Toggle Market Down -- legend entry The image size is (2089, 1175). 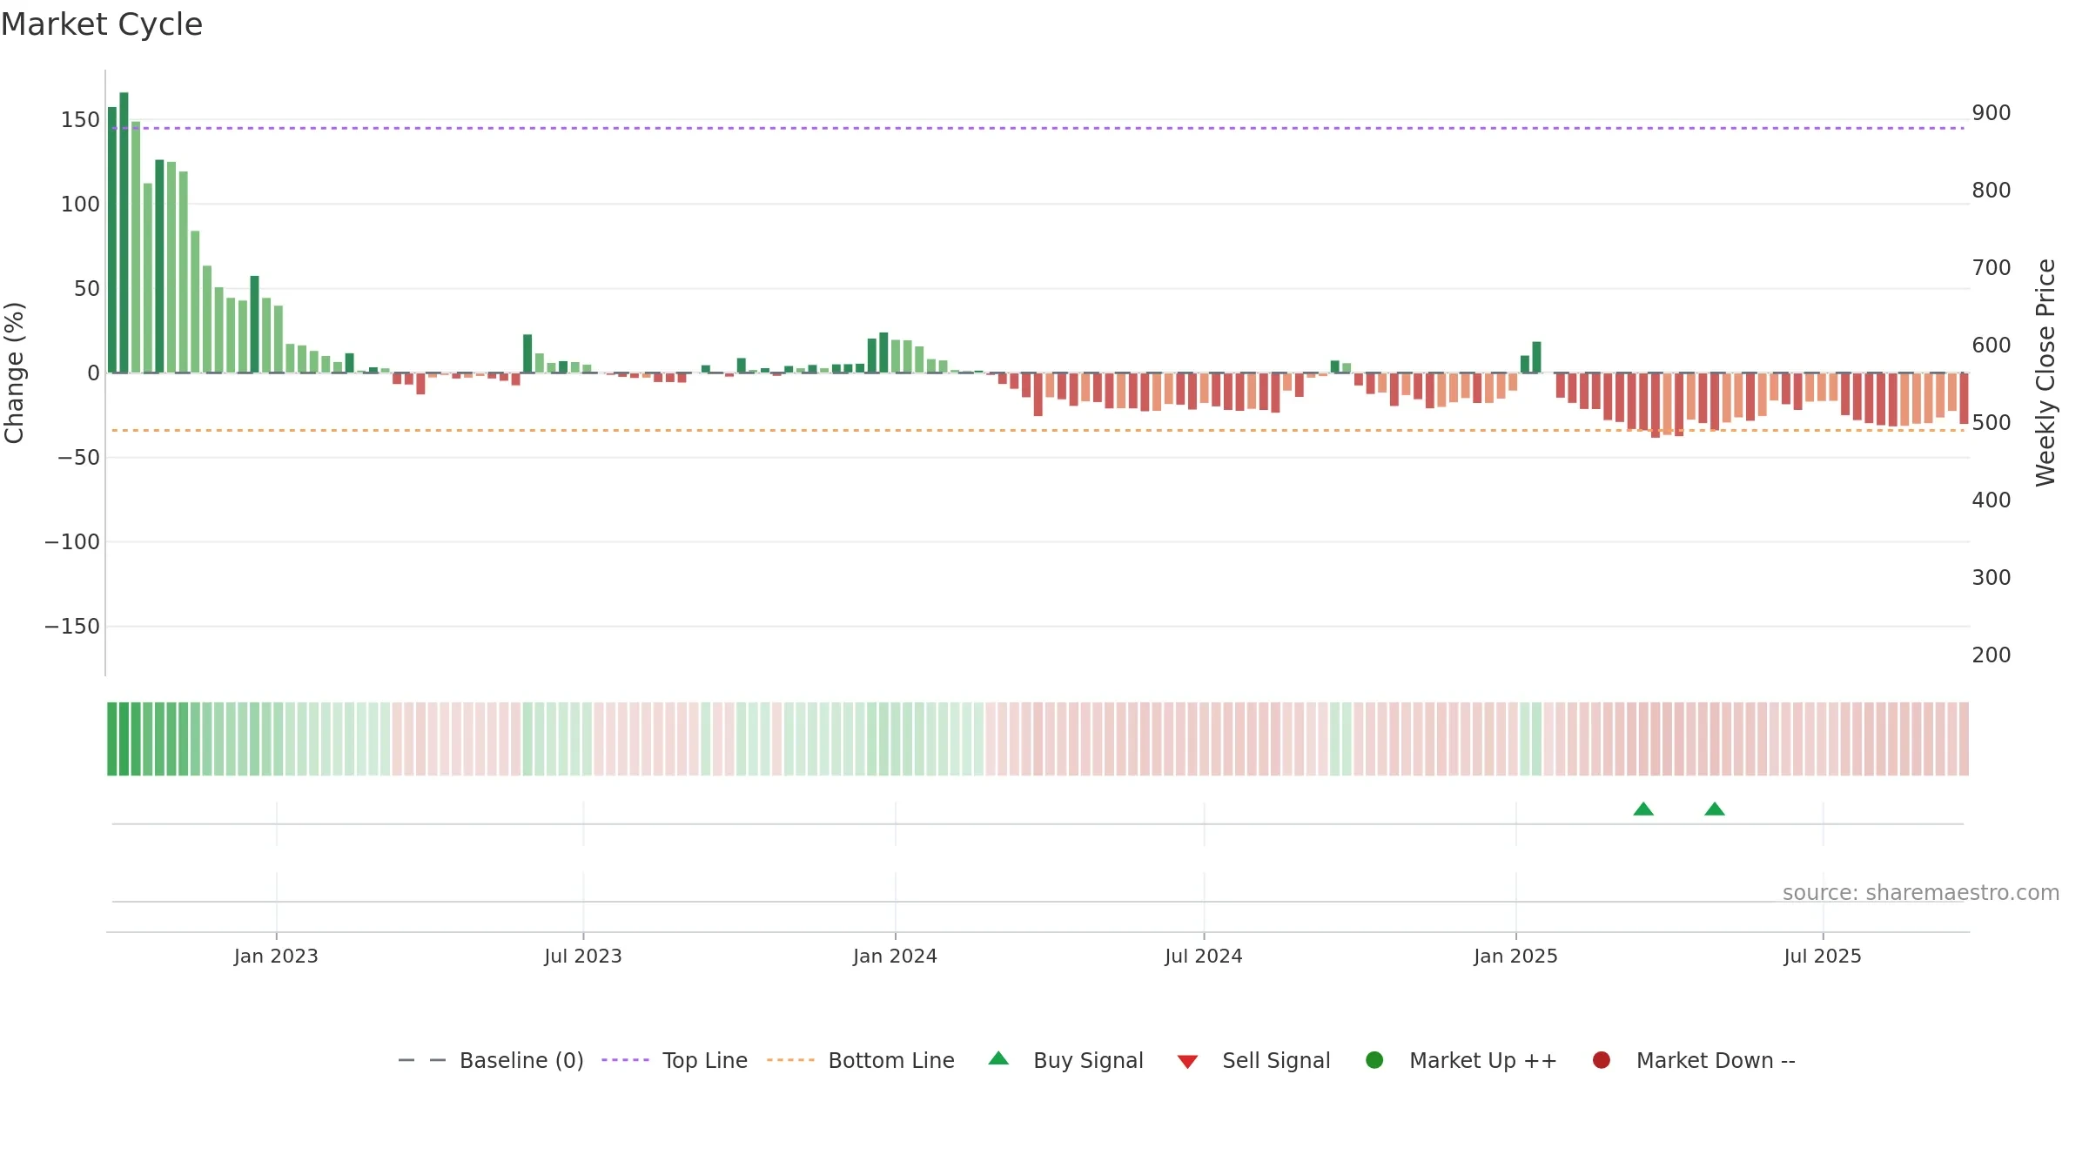tap(1694, 1060)
